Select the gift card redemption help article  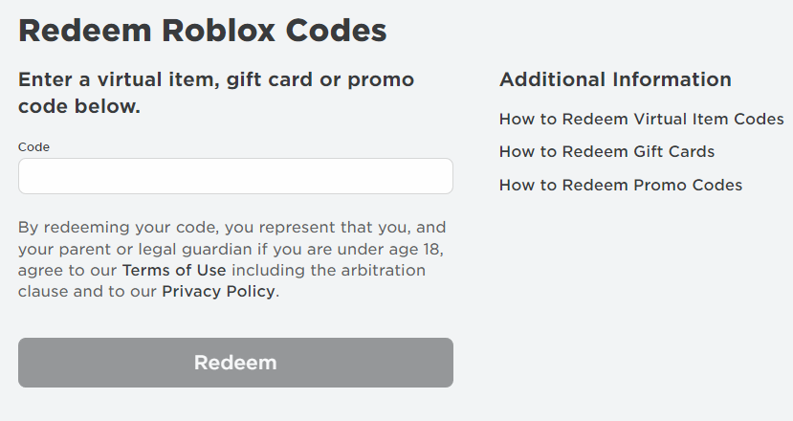pyautogui.click(x=606, y=152)
